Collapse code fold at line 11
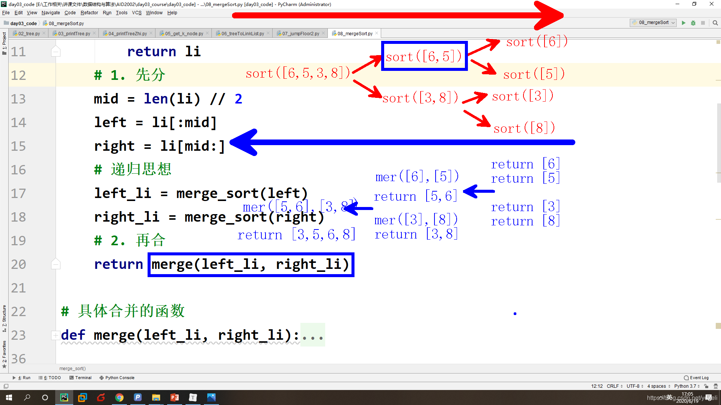Image resolution: width=721 pixels, height=405 pixels. (x=56, y=51)
